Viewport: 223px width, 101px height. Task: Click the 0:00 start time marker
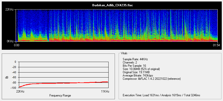pyautogui.click(x=17, y=45)
